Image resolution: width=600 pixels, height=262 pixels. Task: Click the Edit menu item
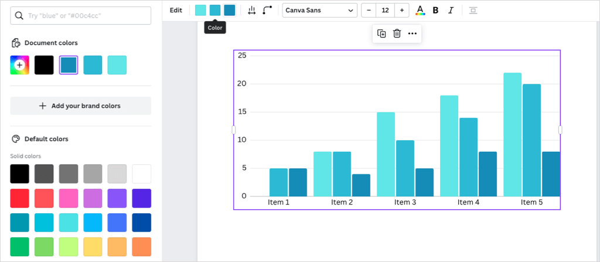tap(176, 10)
